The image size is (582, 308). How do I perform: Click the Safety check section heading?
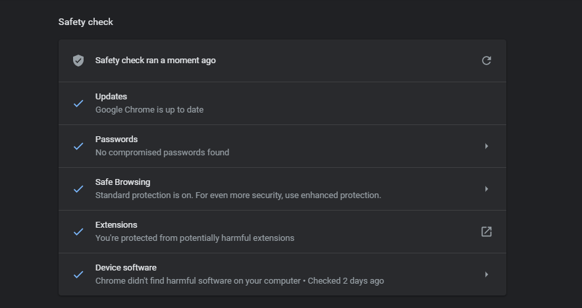coord(86,22)
